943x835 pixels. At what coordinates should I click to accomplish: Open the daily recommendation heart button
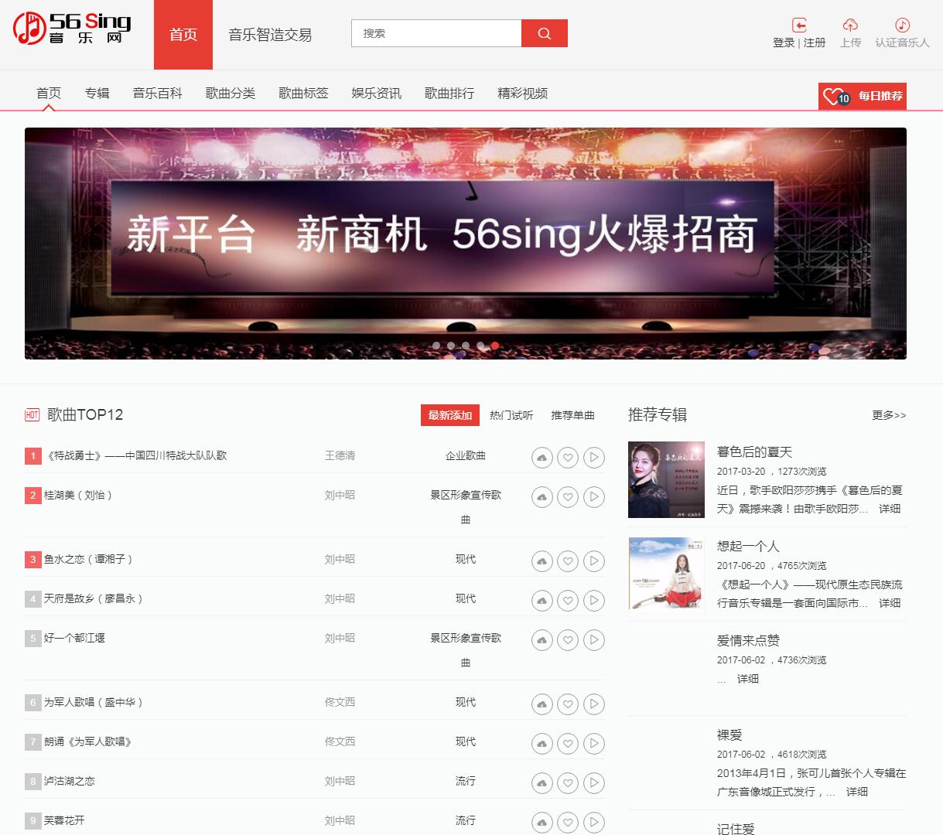tap(863, 96)
